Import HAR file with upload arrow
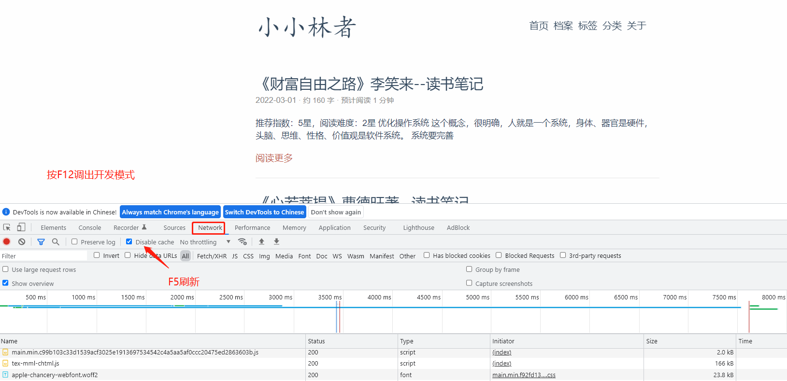 (x=261, y=241)
